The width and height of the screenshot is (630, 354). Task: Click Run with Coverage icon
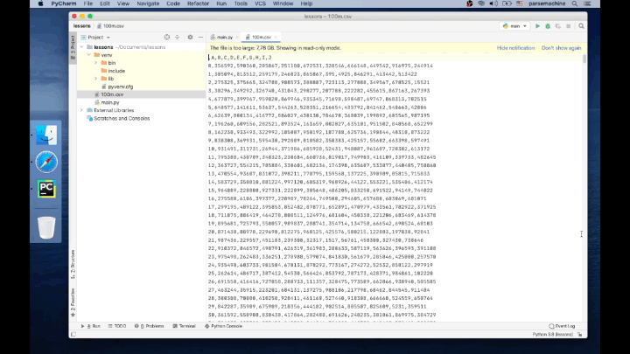coord(558,26)
